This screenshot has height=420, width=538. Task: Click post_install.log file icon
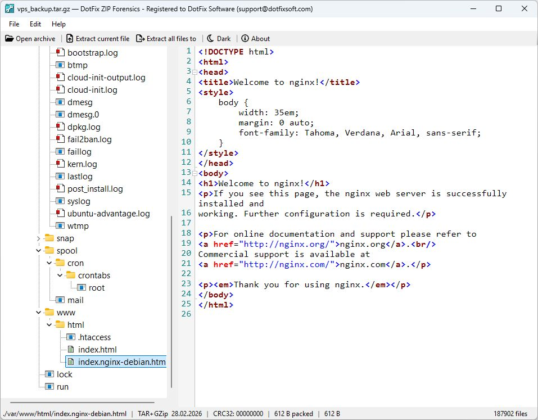pos(60,188)
